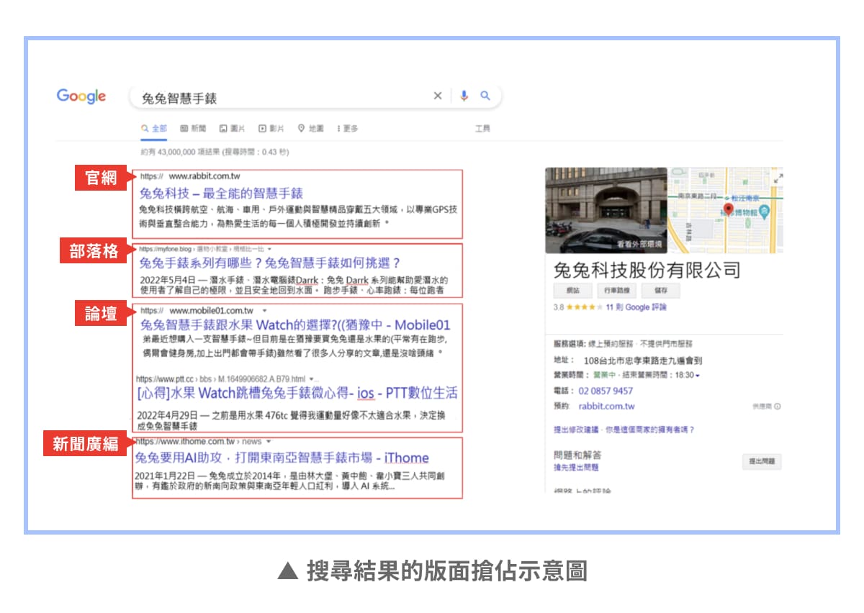
Task: Open the 11 則 Google 評論 link
Action: 636,307
